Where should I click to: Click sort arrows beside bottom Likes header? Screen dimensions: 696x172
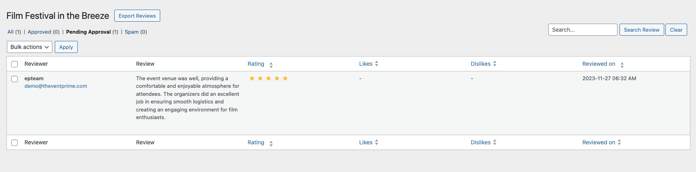point(376,142)
